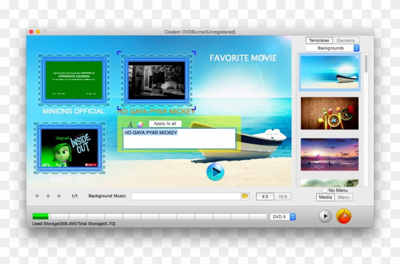Click the Used Storage status text

coord(74,224)
